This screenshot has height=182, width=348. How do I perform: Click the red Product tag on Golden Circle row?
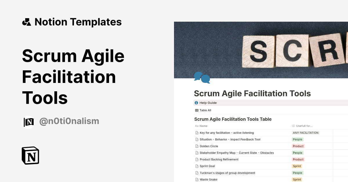(x=298, y=146)
